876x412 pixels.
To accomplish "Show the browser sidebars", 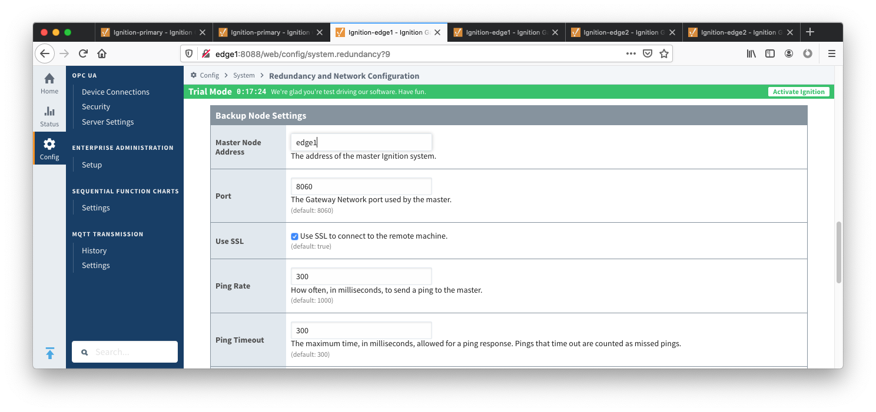I will tap(770, 53).
